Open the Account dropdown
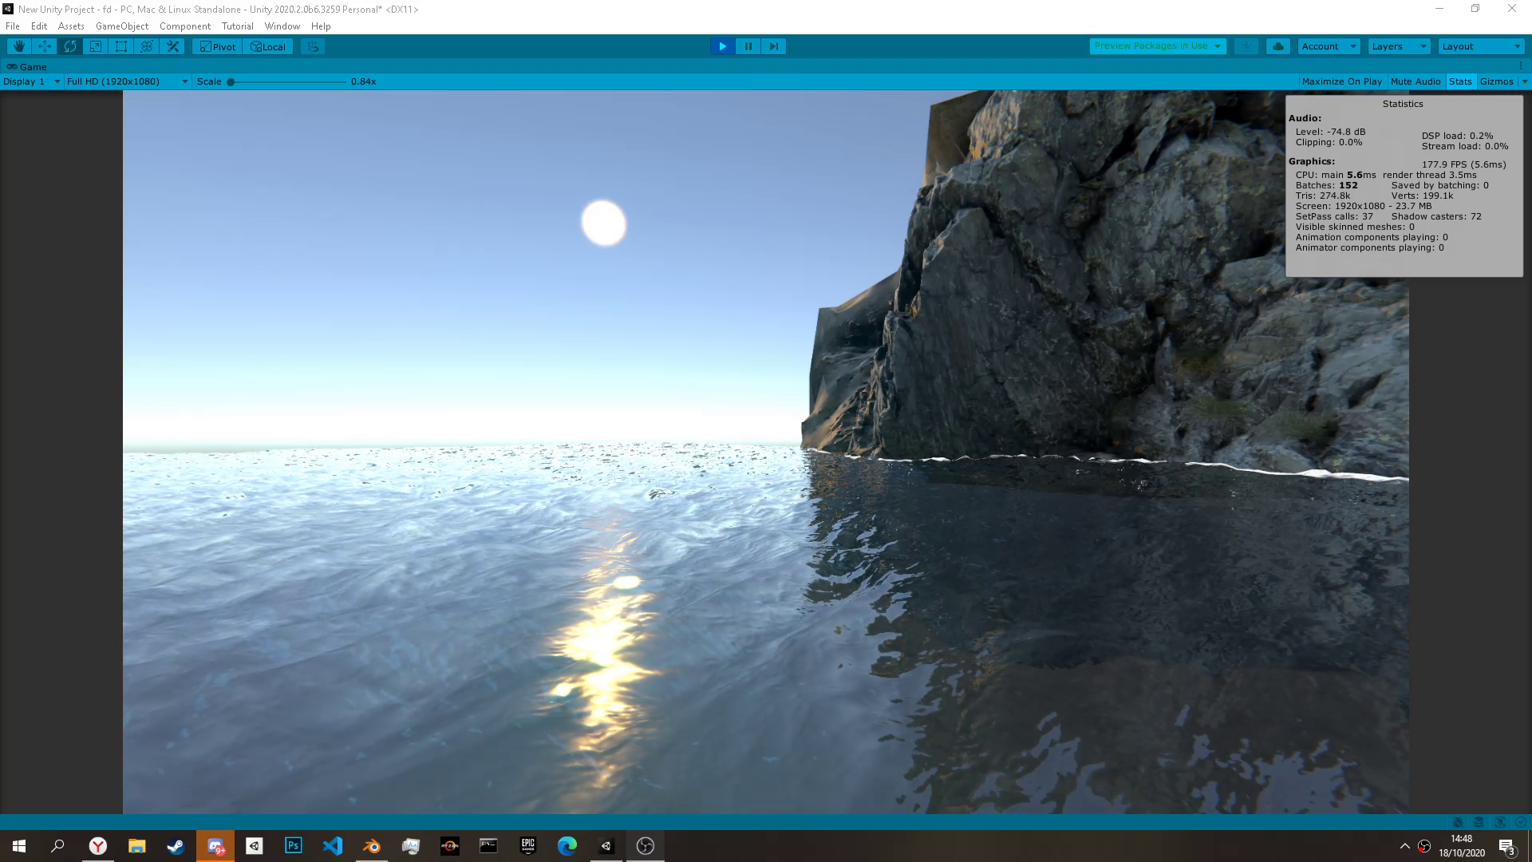The image size is (1532, 862). [1329, 46]
